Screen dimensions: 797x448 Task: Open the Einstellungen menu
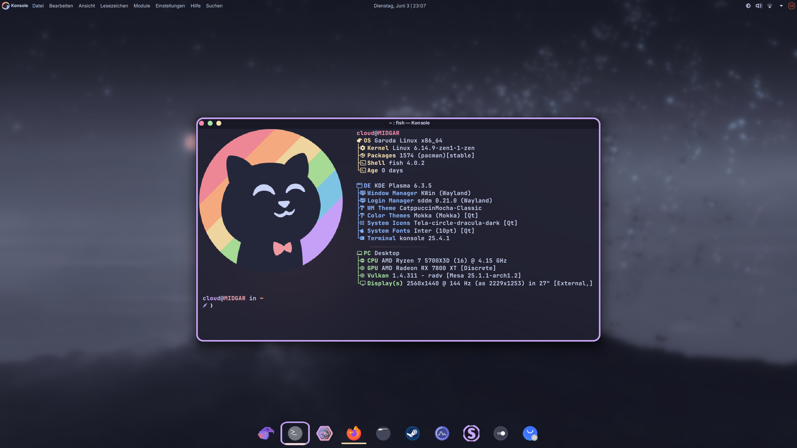click(170, 6)
